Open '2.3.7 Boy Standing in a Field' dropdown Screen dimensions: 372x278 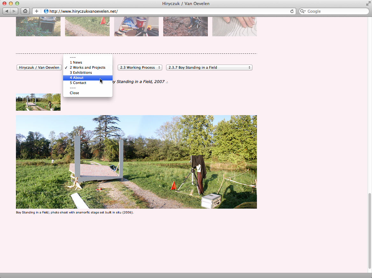209,67
